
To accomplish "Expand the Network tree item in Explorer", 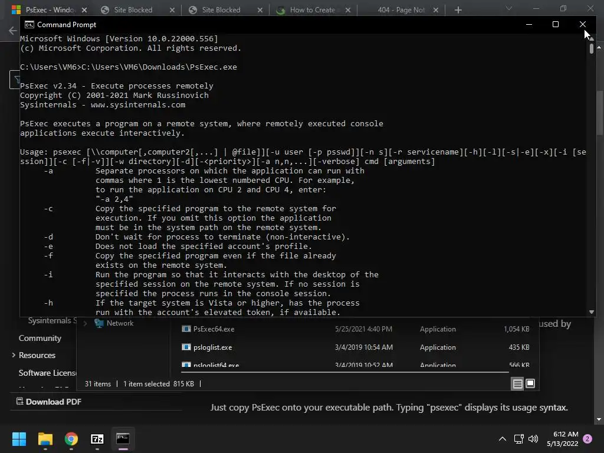I will (85, 323).
